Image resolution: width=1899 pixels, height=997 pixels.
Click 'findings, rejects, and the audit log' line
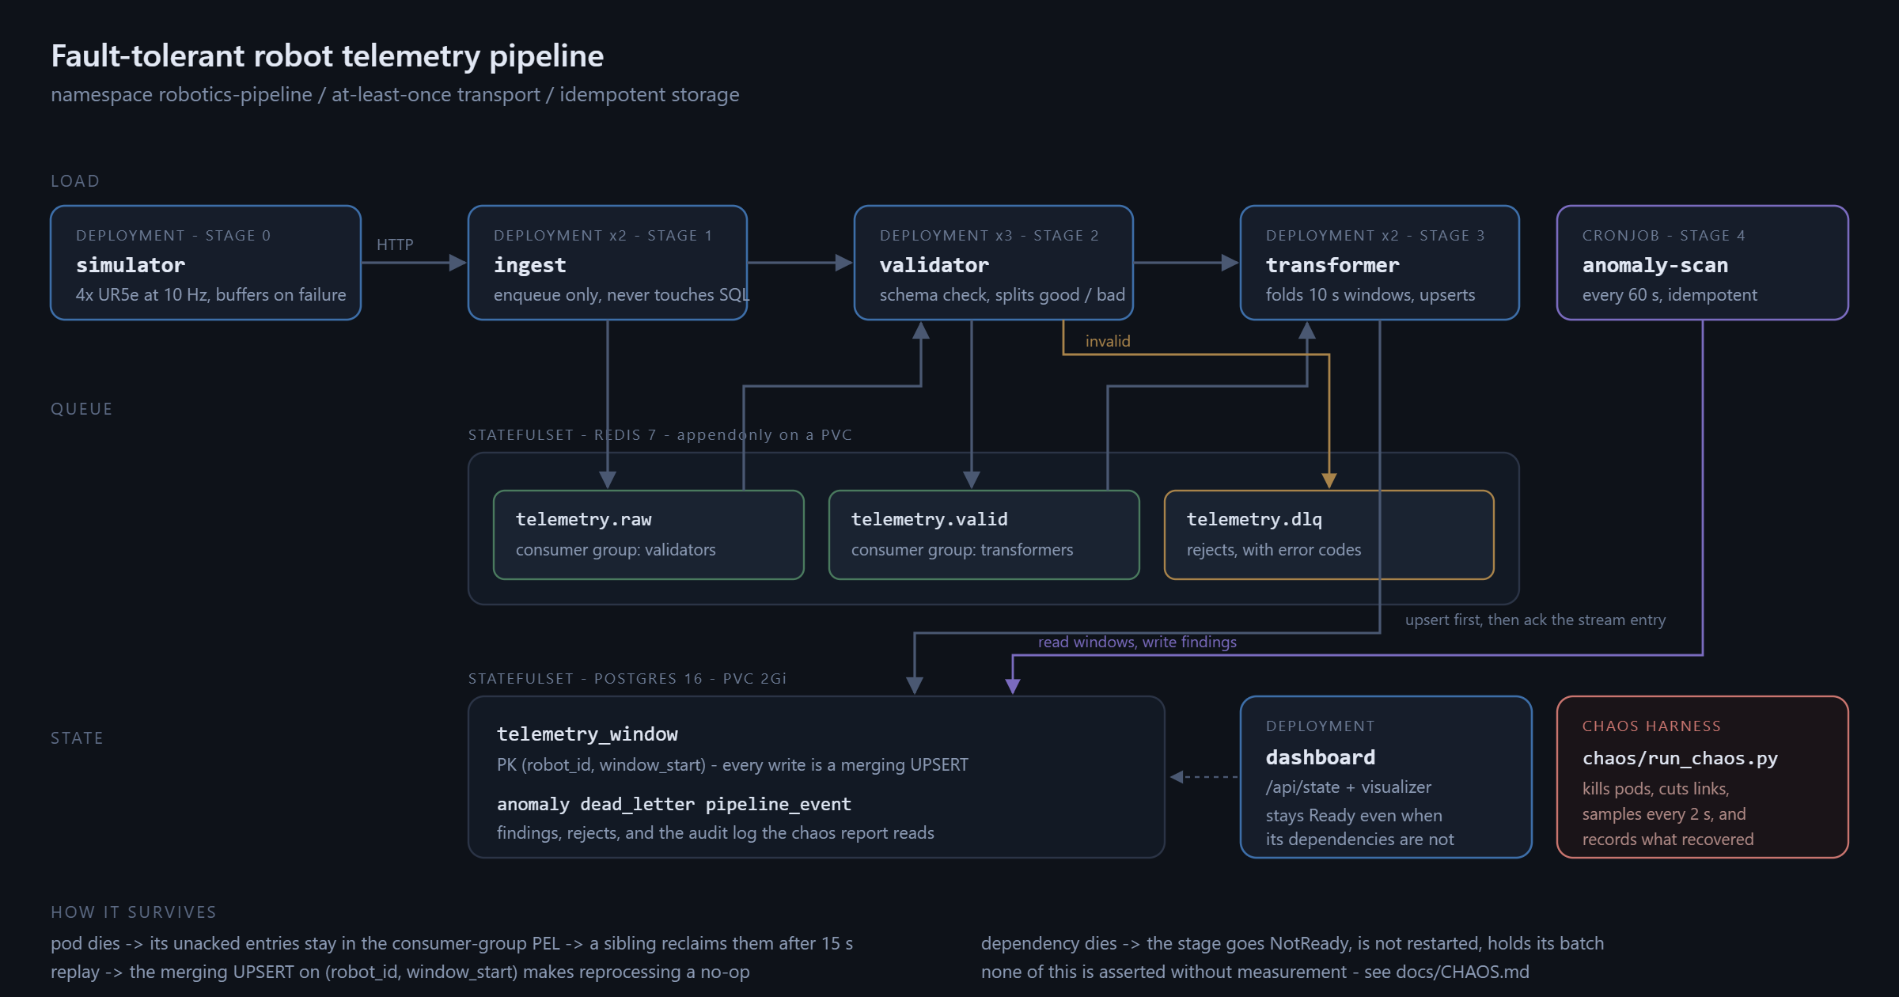click(715, 833)
